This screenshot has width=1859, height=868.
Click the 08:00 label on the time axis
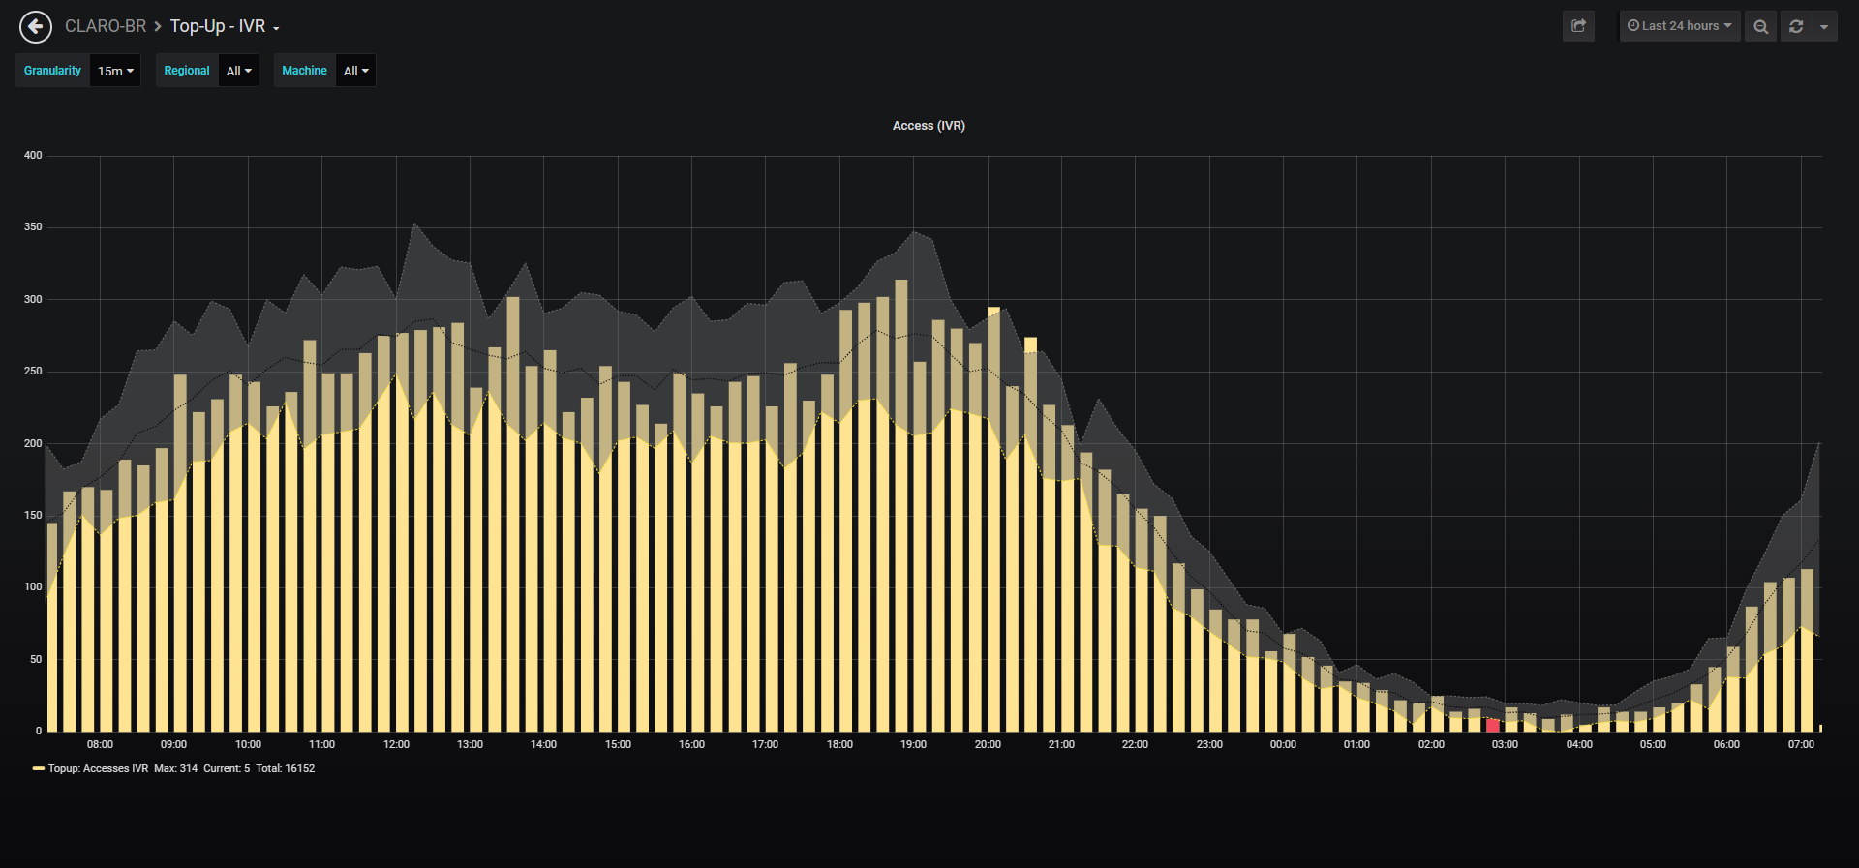pos(100,744)
